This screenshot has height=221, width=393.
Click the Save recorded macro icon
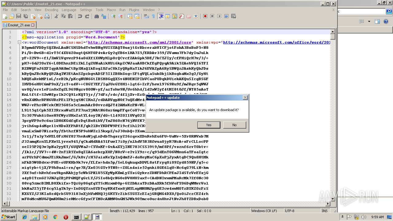pyautogui.click(x=233, y=16)
